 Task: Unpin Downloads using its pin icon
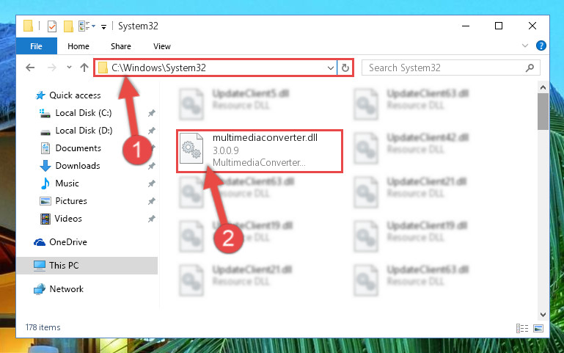tap(151, 166)
